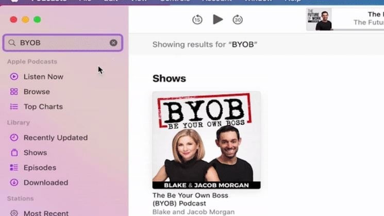Skip back 15 seconds
Viewport: 384px width, 216px height.
[197, 20]
